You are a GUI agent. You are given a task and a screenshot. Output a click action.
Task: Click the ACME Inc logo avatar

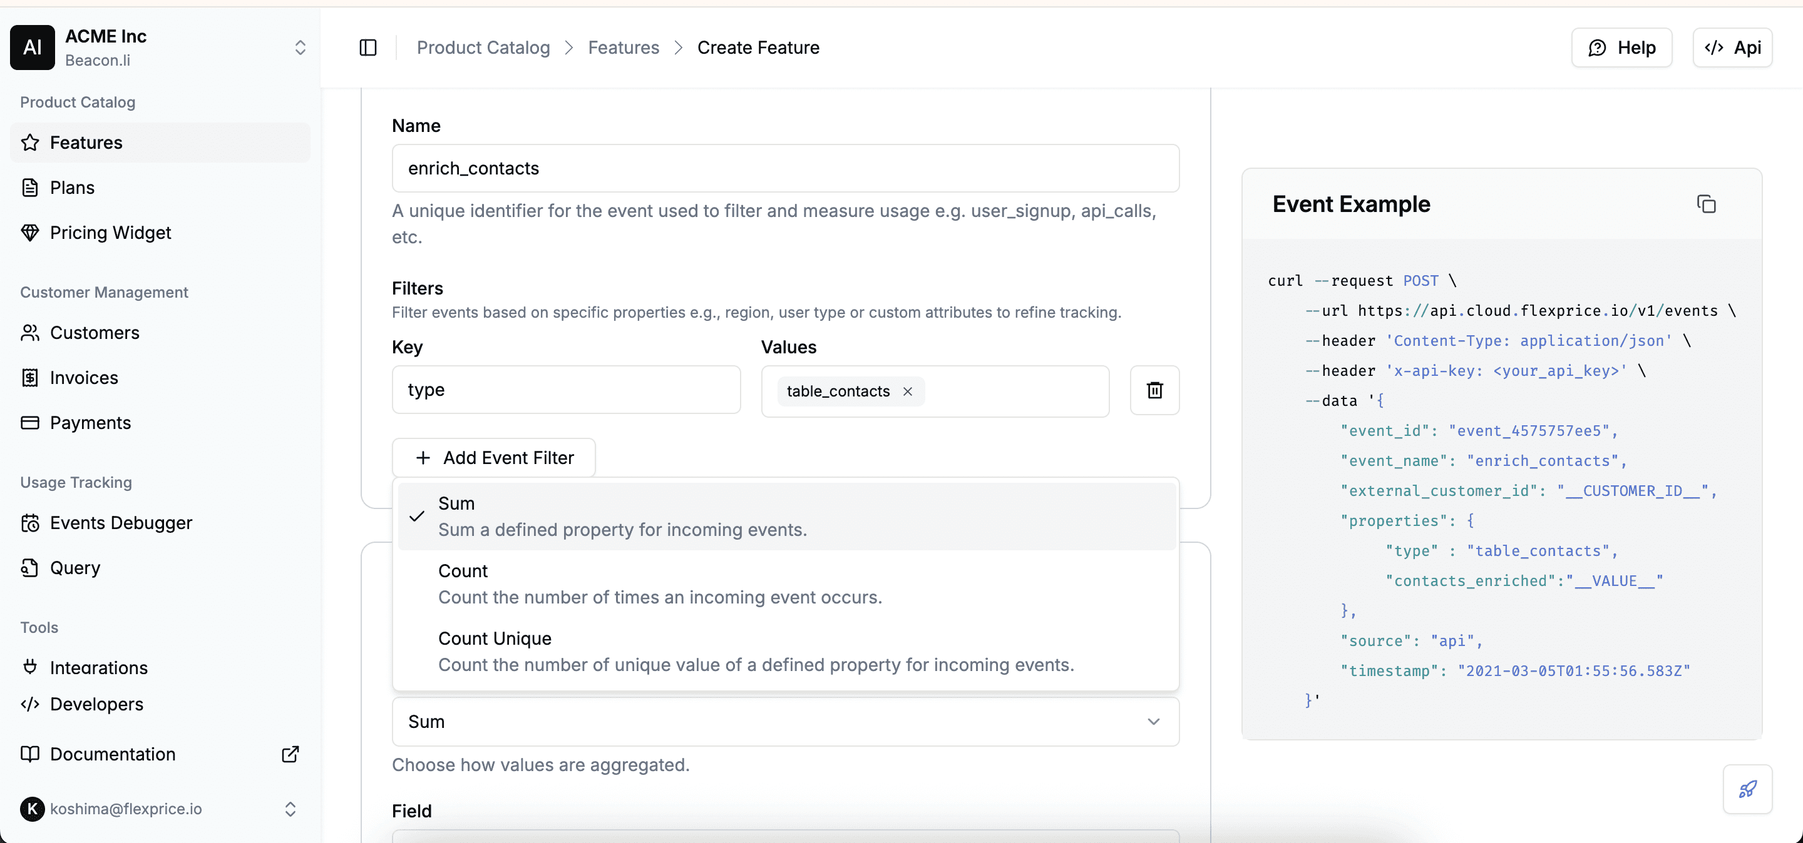[32, 48]
